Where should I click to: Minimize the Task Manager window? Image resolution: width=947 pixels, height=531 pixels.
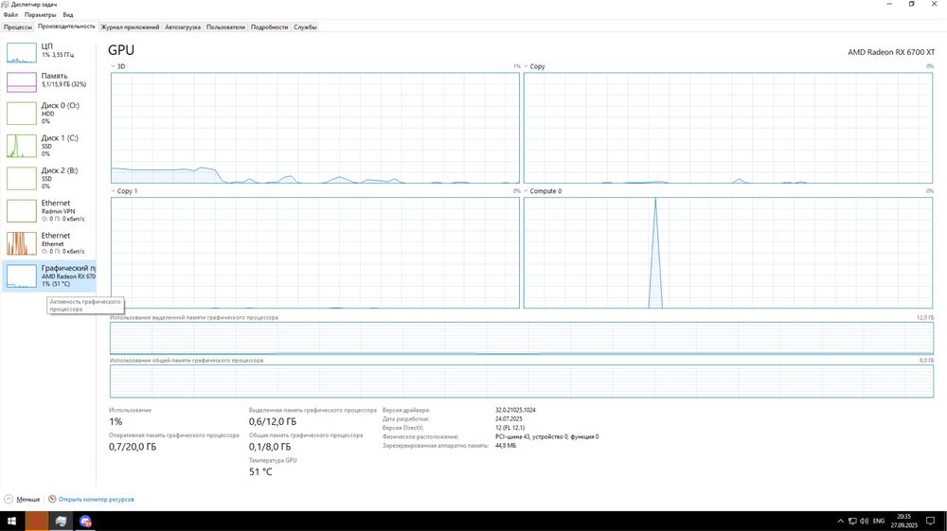889,4
